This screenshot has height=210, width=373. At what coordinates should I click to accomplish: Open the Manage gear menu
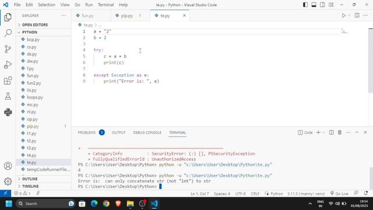(8, 181)
